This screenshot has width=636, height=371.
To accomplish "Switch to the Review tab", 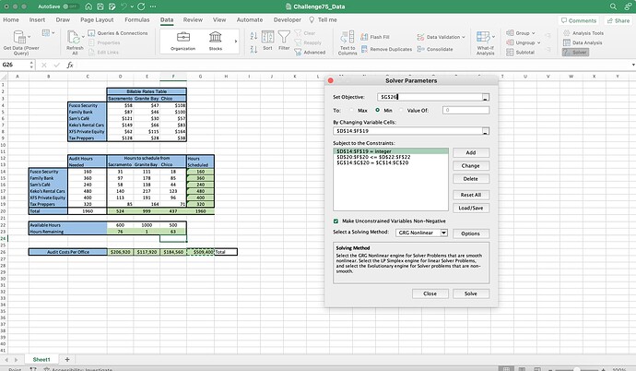I will (x=193, y=20).
